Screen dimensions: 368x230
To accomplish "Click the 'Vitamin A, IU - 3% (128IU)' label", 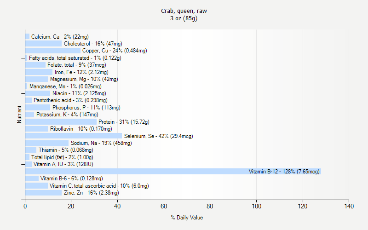I will 63,164.
